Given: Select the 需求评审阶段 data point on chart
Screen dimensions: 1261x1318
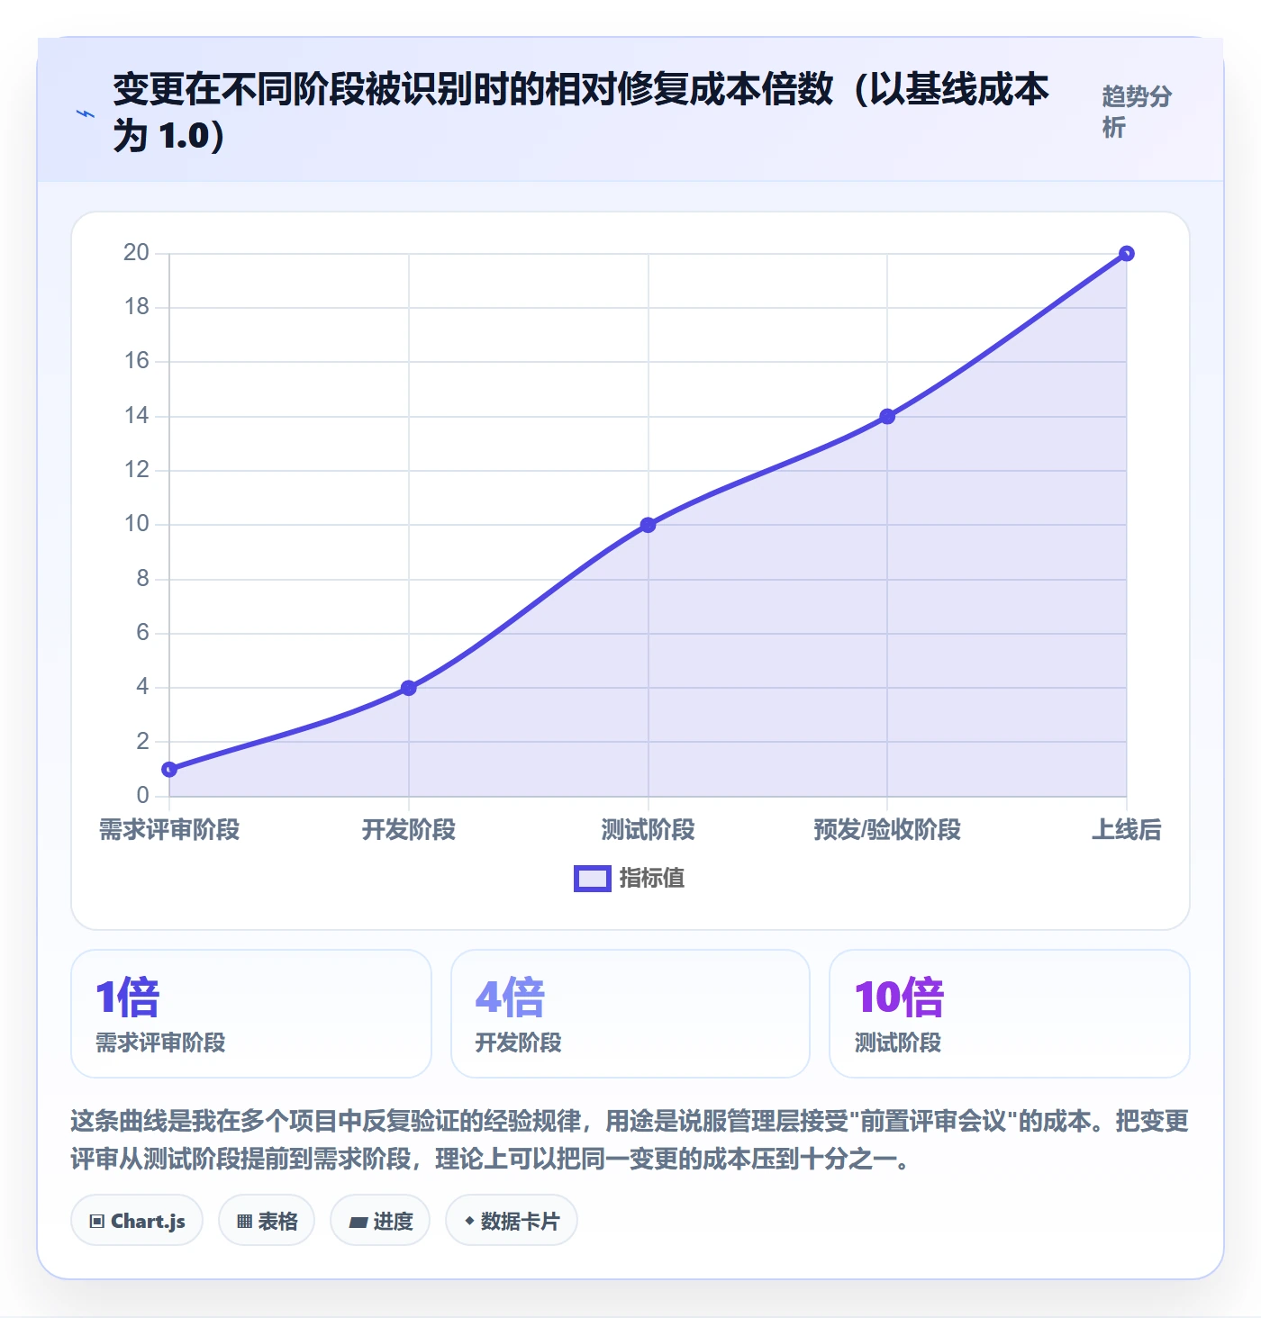Looking at the screenshot, I should click(x=169, y=770).
